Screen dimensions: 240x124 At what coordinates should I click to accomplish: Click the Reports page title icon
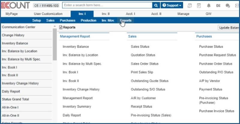click(61, 27)
